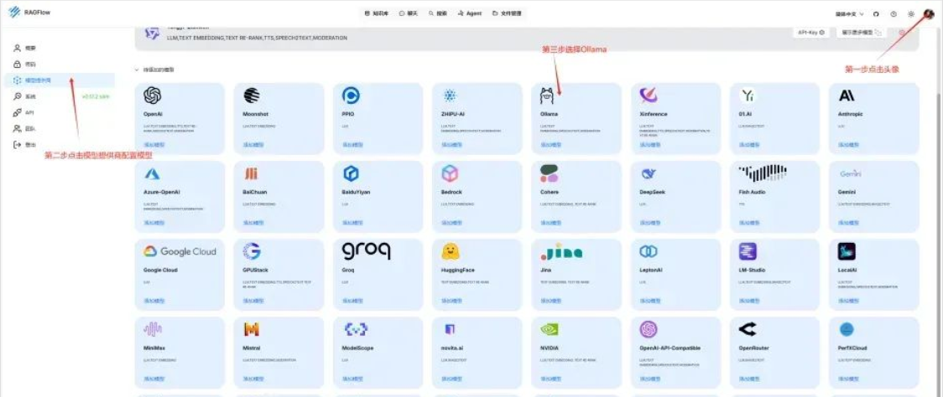The image size is (943, 397).
Task: Click the OpenAI logo icon
Action: point(152,95)
